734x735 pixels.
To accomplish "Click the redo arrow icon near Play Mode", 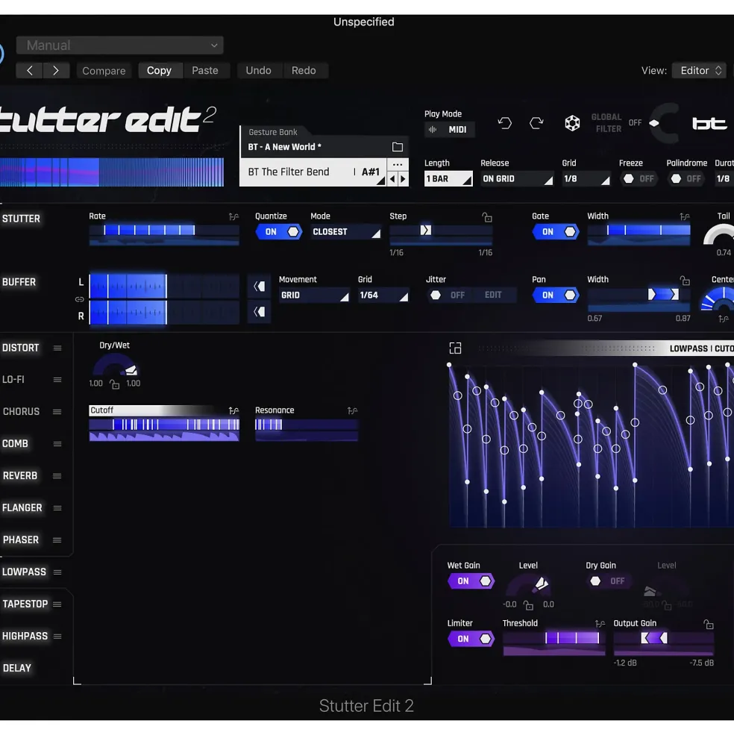I will point(536,123).
